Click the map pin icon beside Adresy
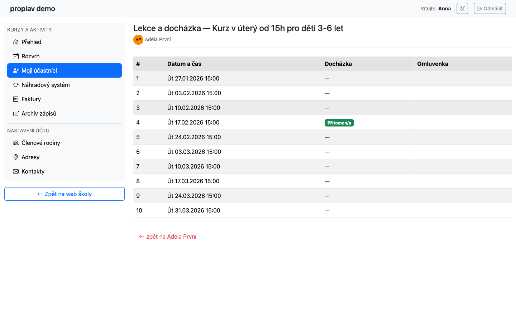516x322 pixels. click(16, 157)
